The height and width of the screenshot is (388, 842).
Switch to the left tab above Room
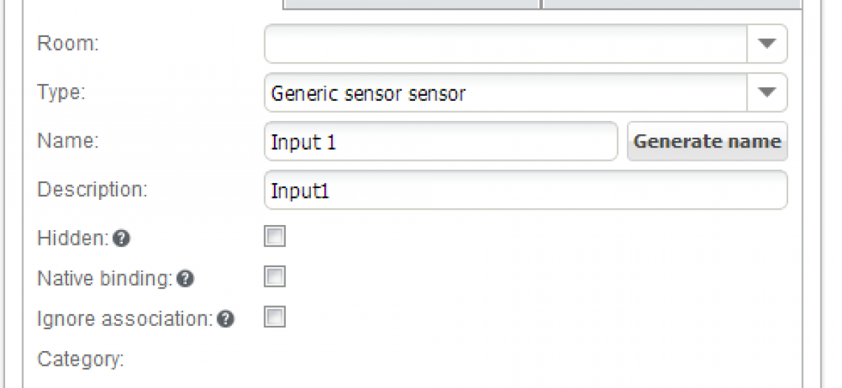point(411,4)
